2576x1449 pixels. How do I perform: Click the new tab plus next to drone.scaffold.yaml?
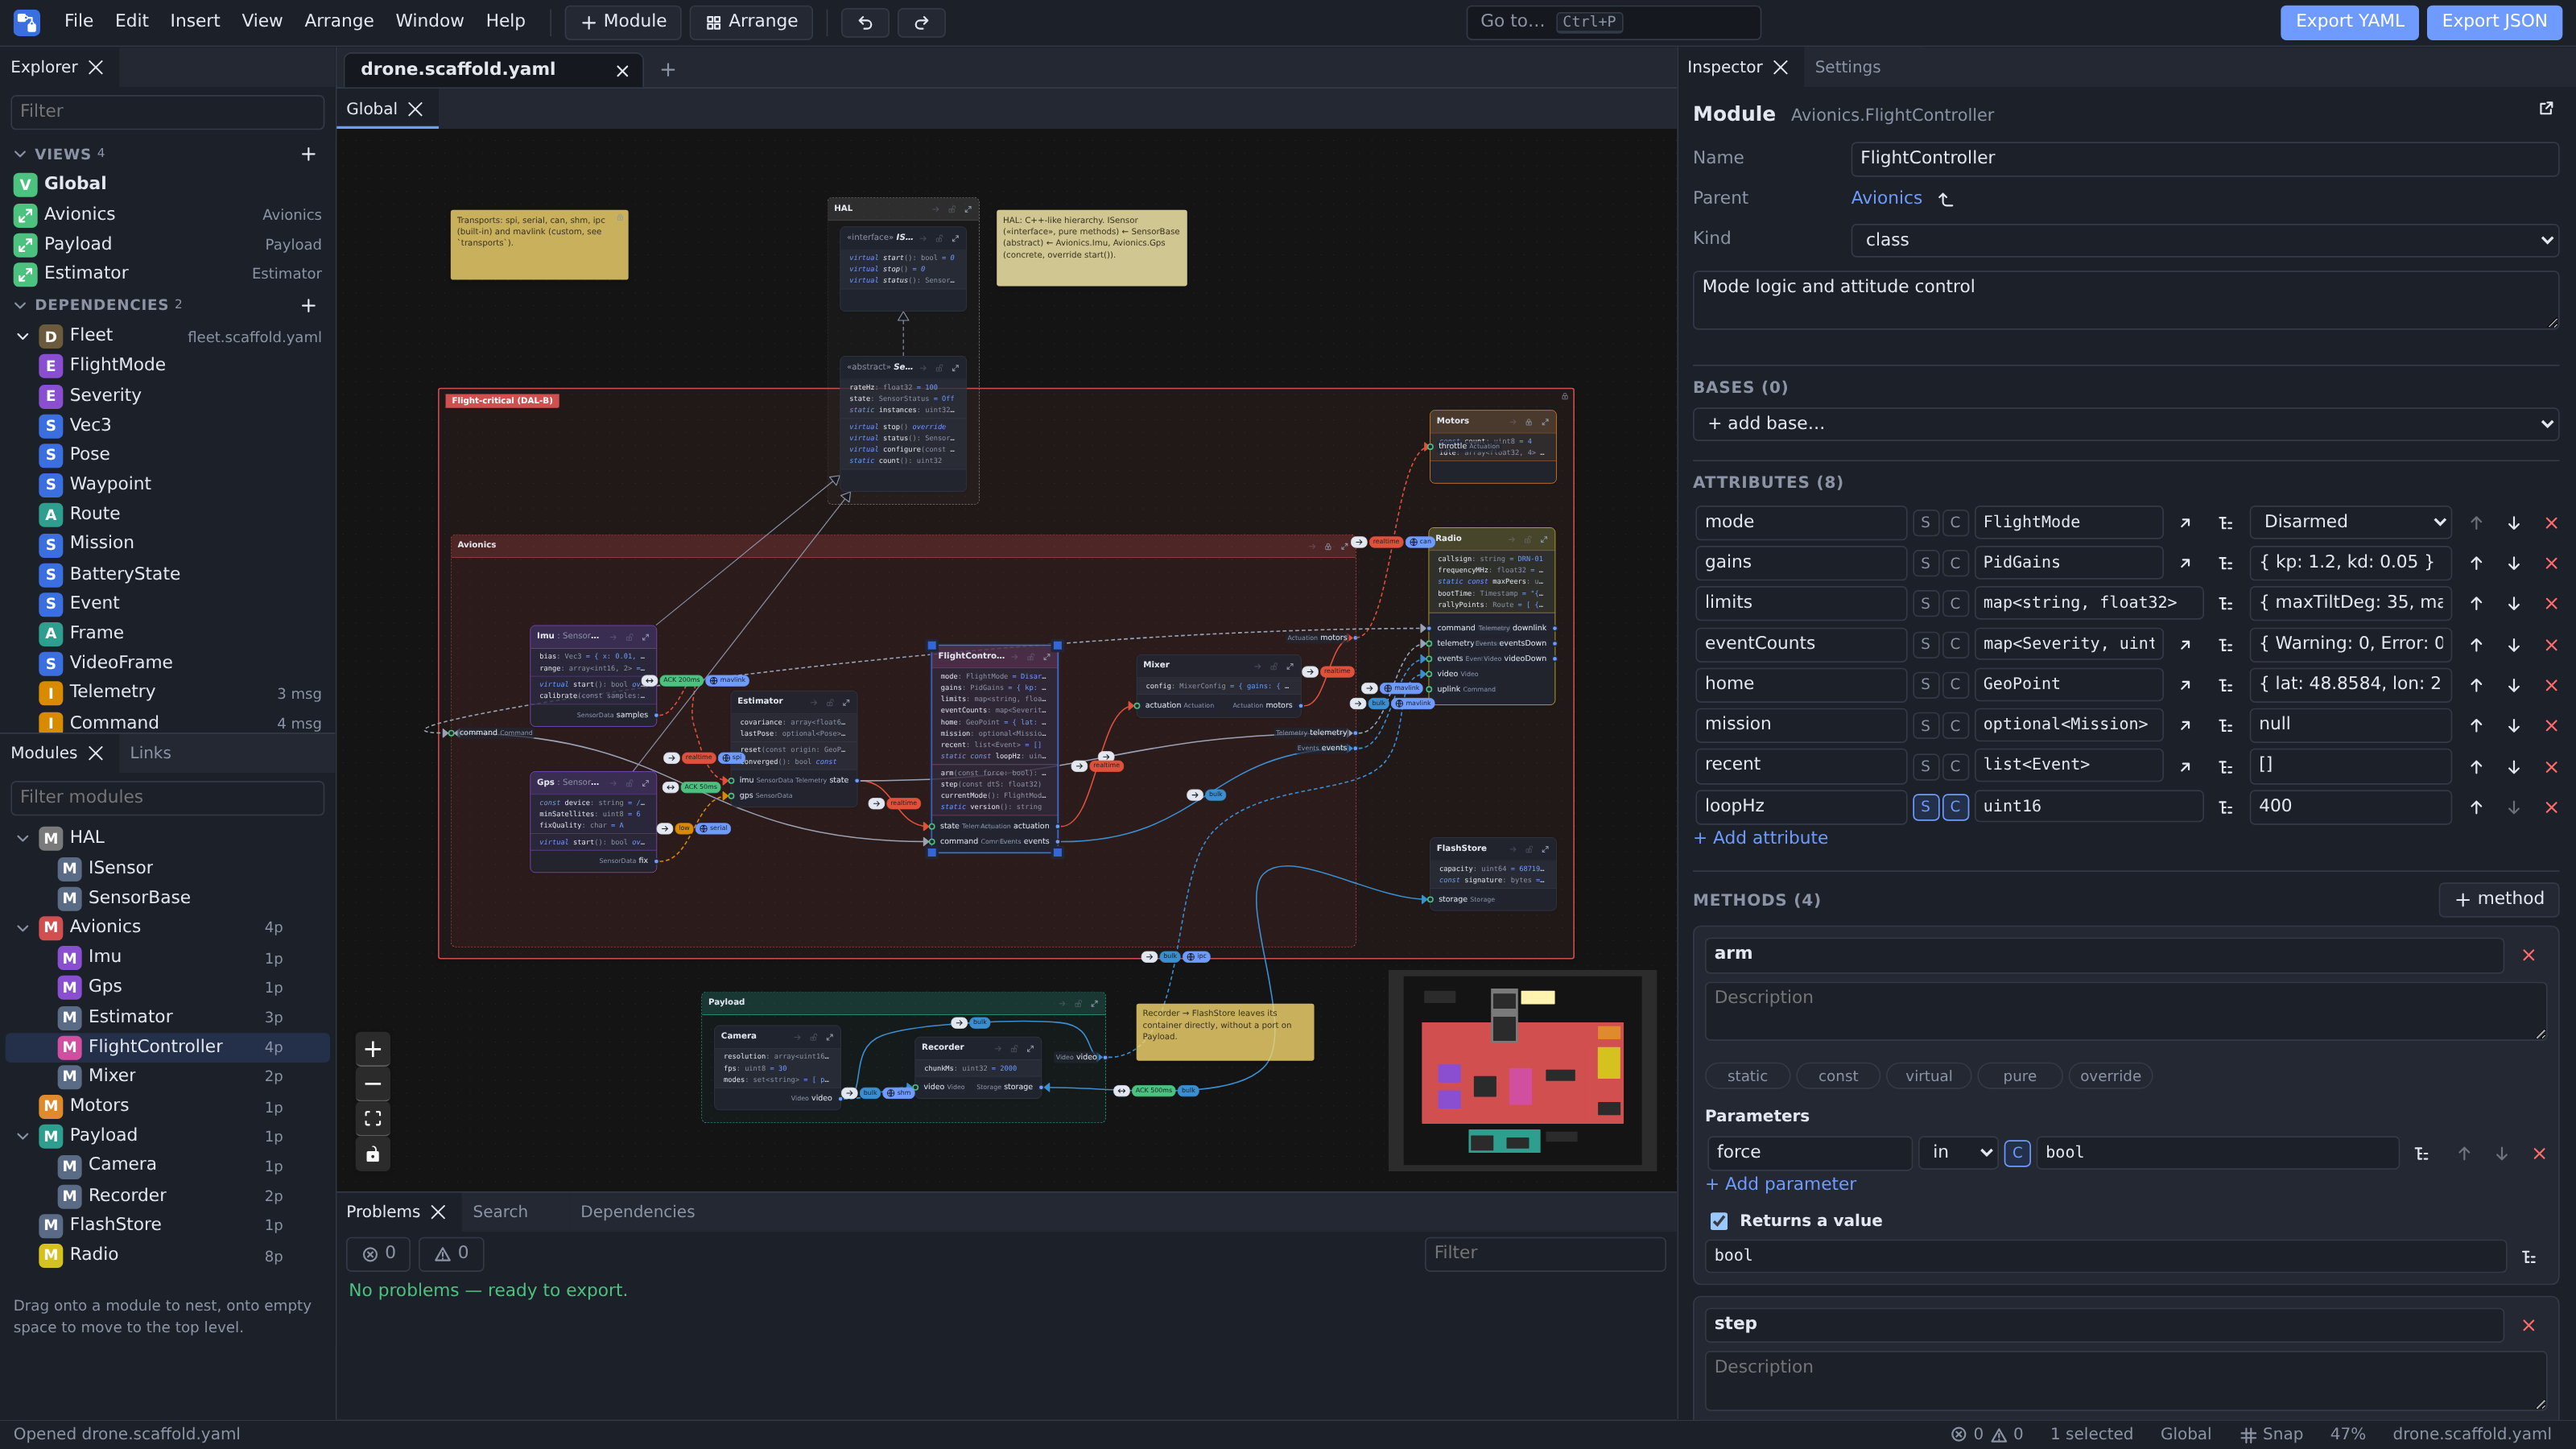click(x=668, y=70)
